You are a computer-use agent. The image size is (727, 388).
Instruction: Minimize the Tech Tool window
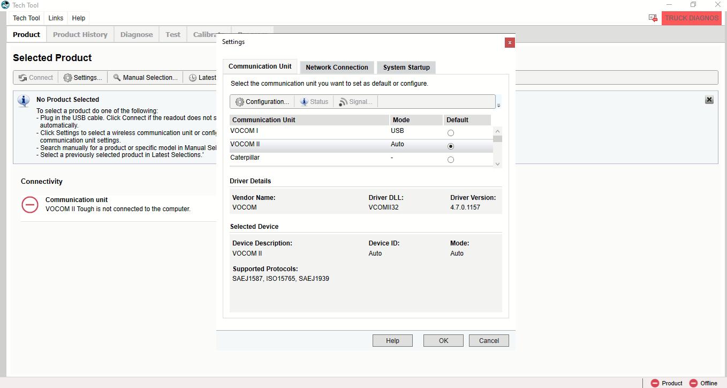[668, 5]
